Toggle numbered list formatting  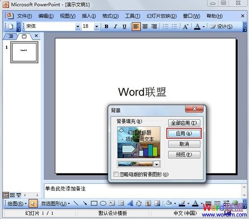(x=166, y=26)
